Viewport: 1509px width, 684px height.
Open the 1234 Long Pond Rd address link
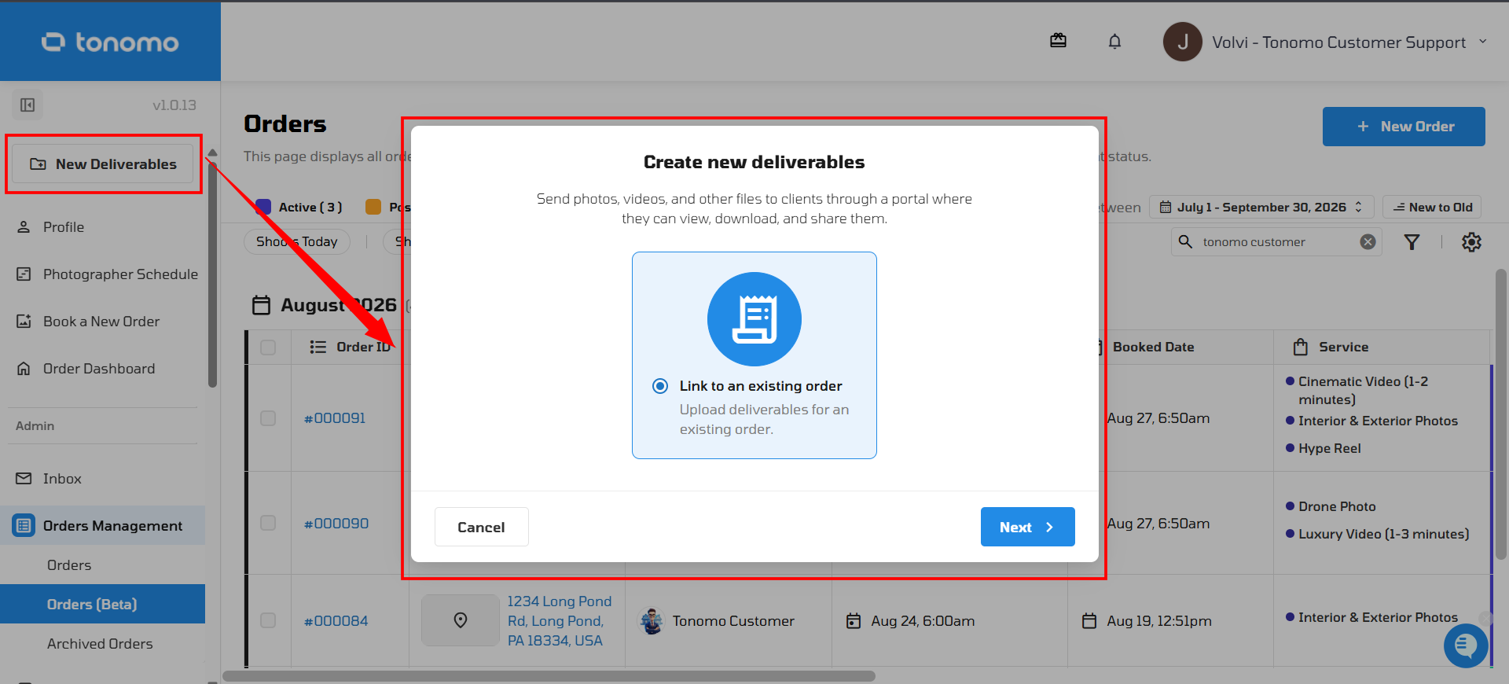coord(559,621)
